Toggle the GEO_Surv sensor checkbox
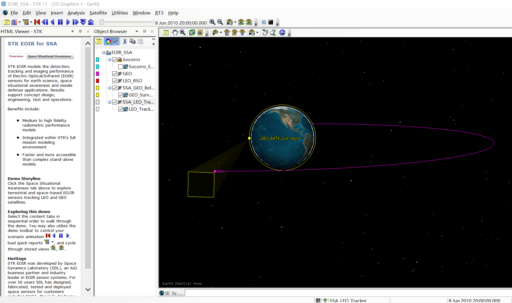512x303 pixels. click(x=121, y=95)
